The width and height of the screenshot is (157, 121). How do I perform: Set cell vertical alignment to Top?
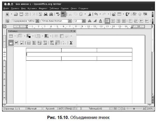click(11, 43)
